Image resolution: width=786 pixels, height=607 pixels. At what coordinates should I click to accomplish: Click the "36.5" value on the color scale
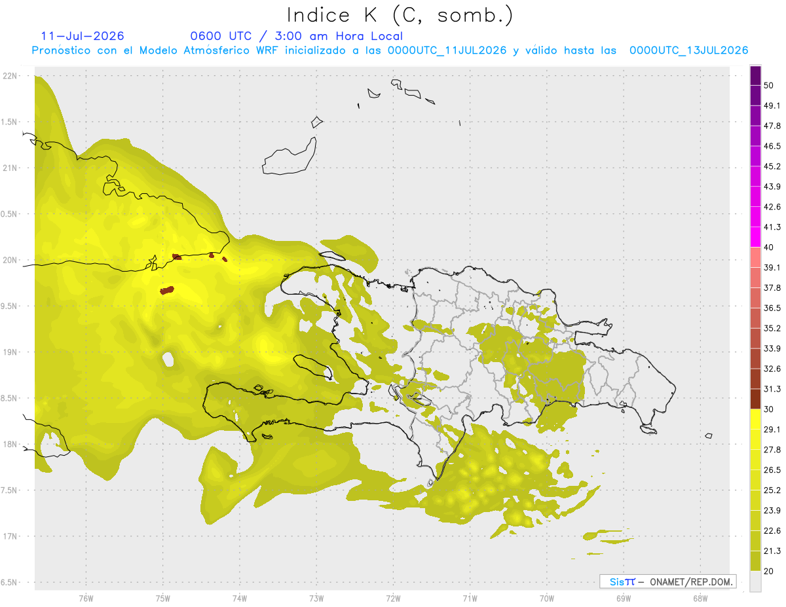[x=772, y=308]
